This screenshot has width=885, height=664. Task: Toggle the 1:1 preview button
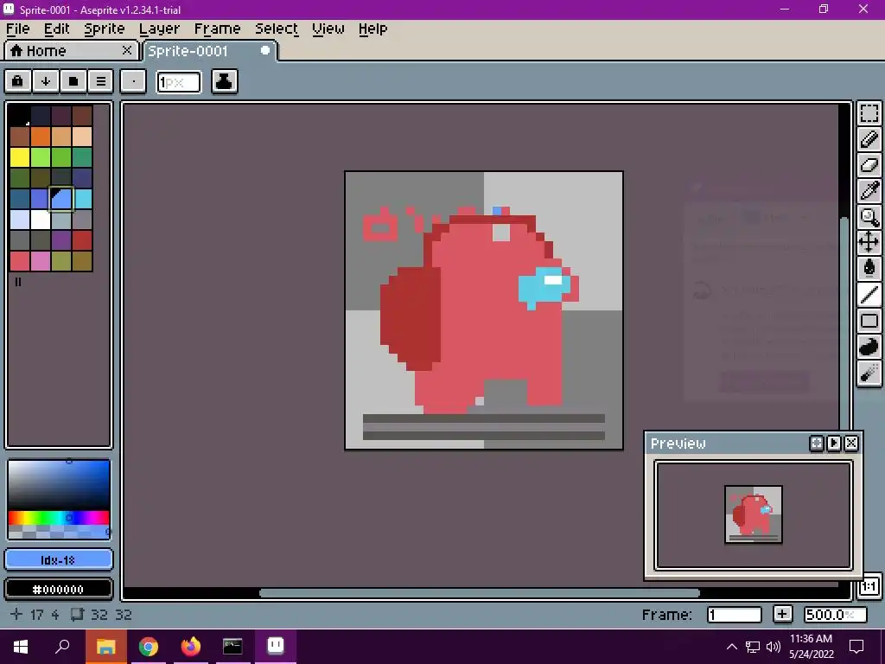869,587
